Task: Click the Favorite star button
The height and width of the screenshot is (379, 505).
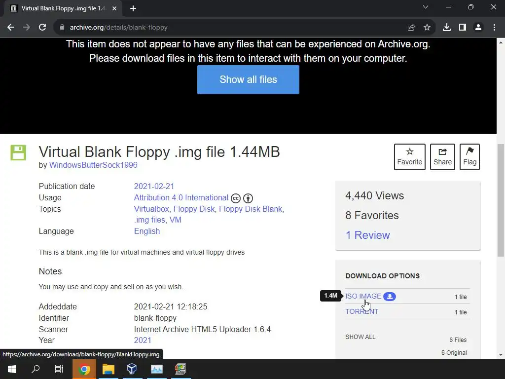Action: point(410,156)
